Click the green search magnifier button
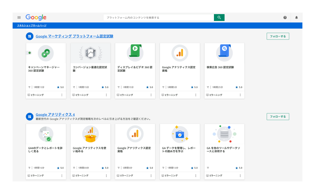This screenshot has width=315, height=194. coord(219,17)
